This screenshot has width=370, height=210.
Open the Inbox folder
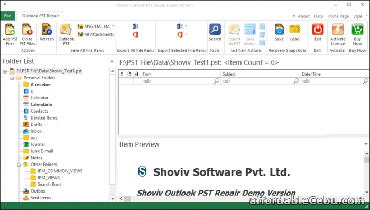36,131
